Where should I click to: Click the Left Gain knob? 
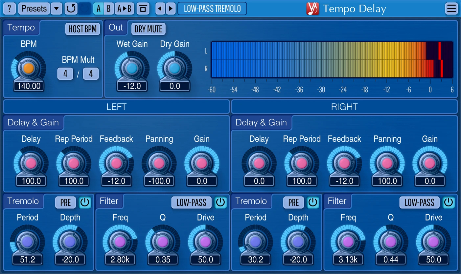(202, 163)
